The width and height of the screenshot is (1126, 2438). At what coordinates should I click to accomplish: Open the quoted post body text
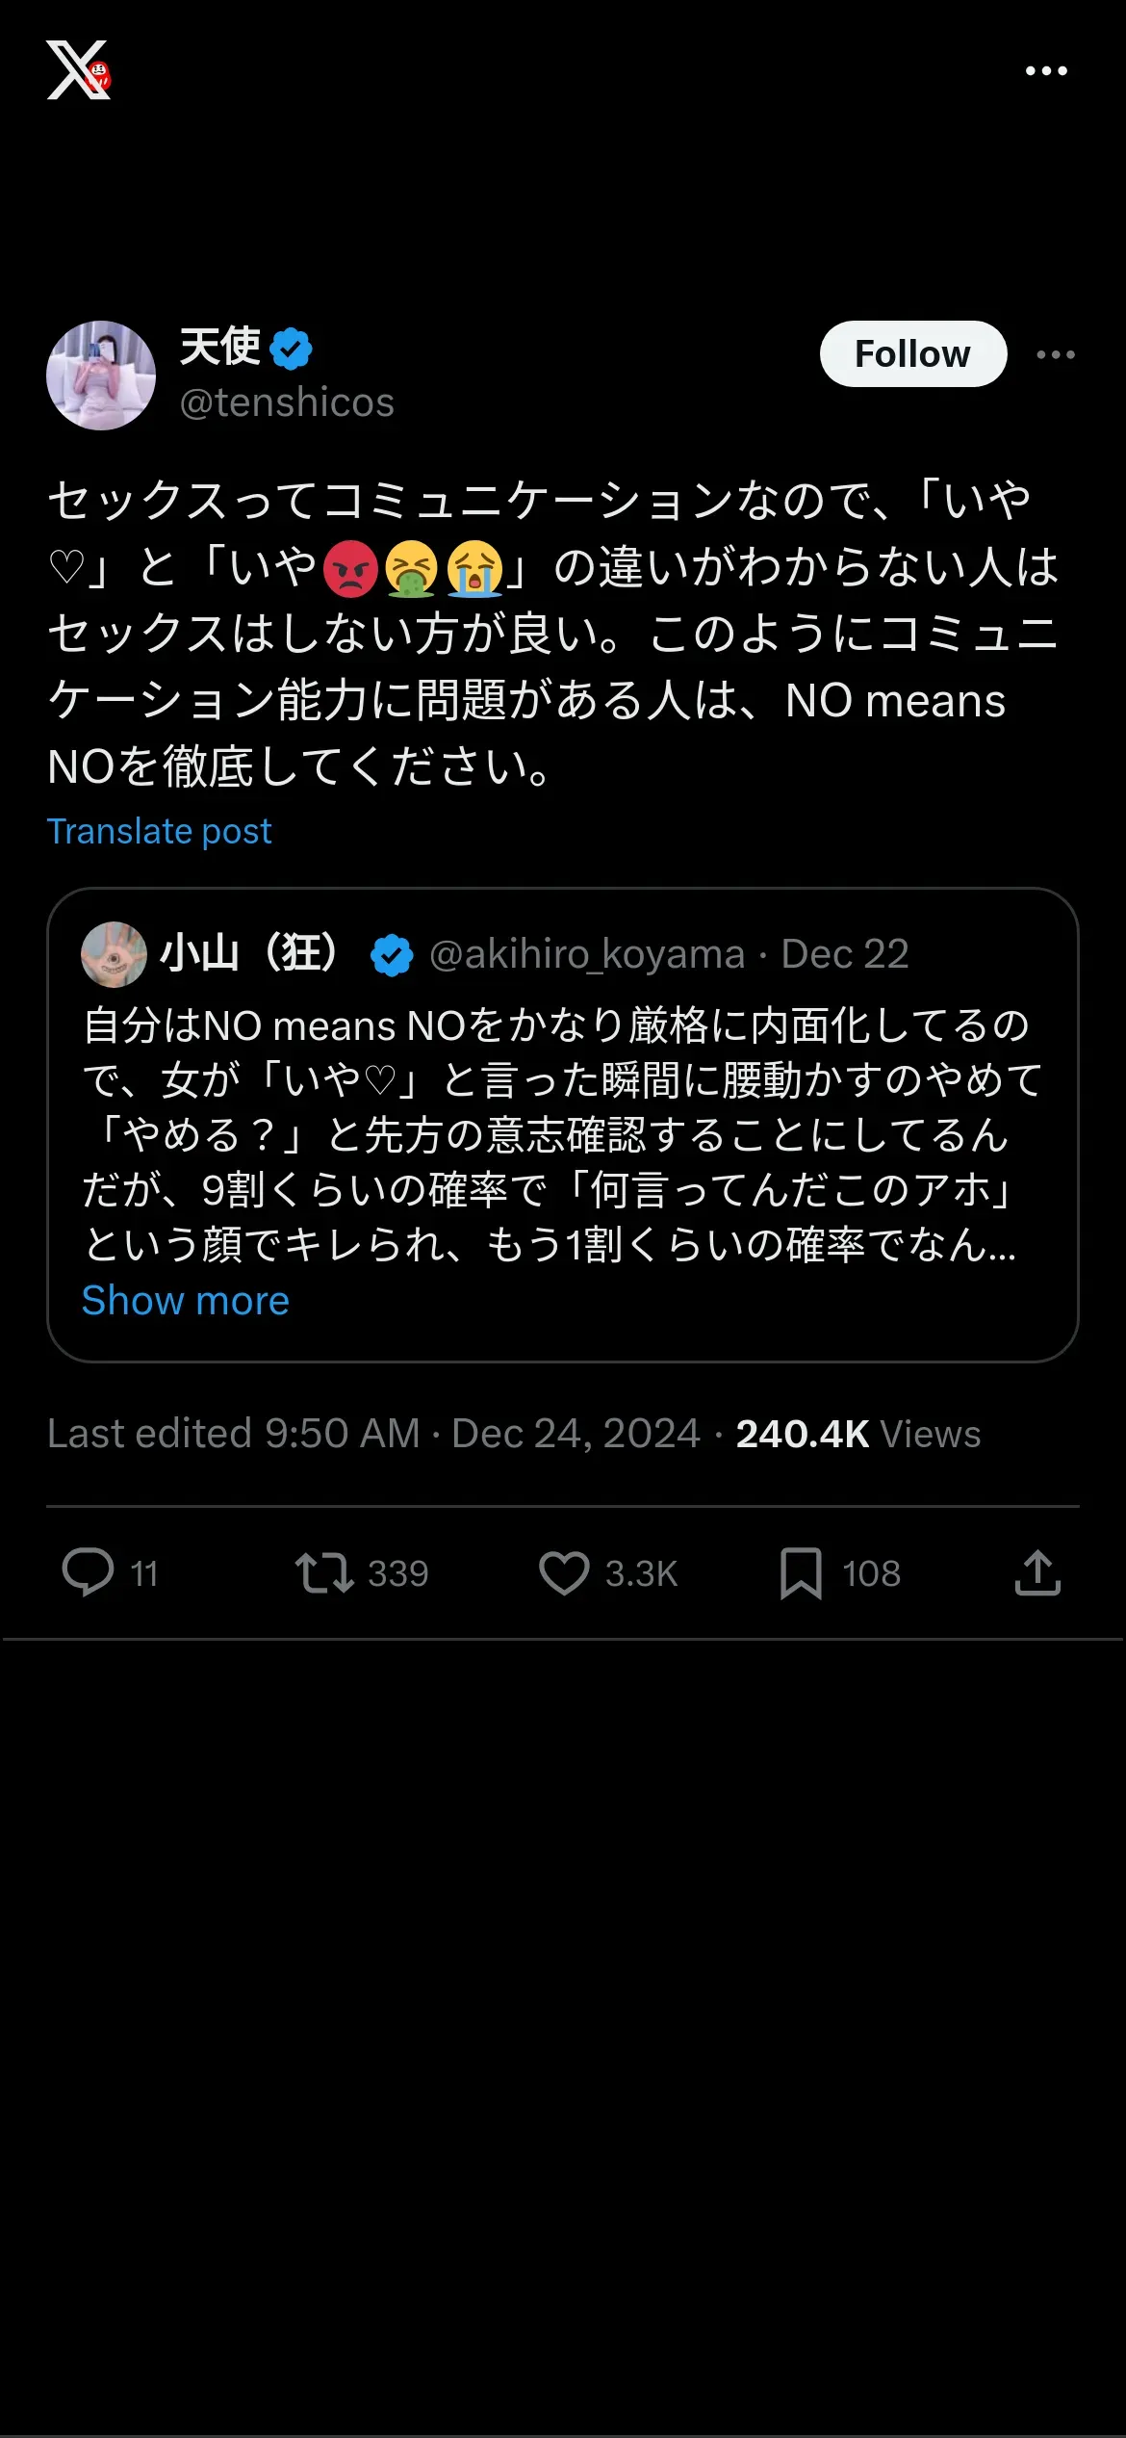click(x=563, y=1135)
